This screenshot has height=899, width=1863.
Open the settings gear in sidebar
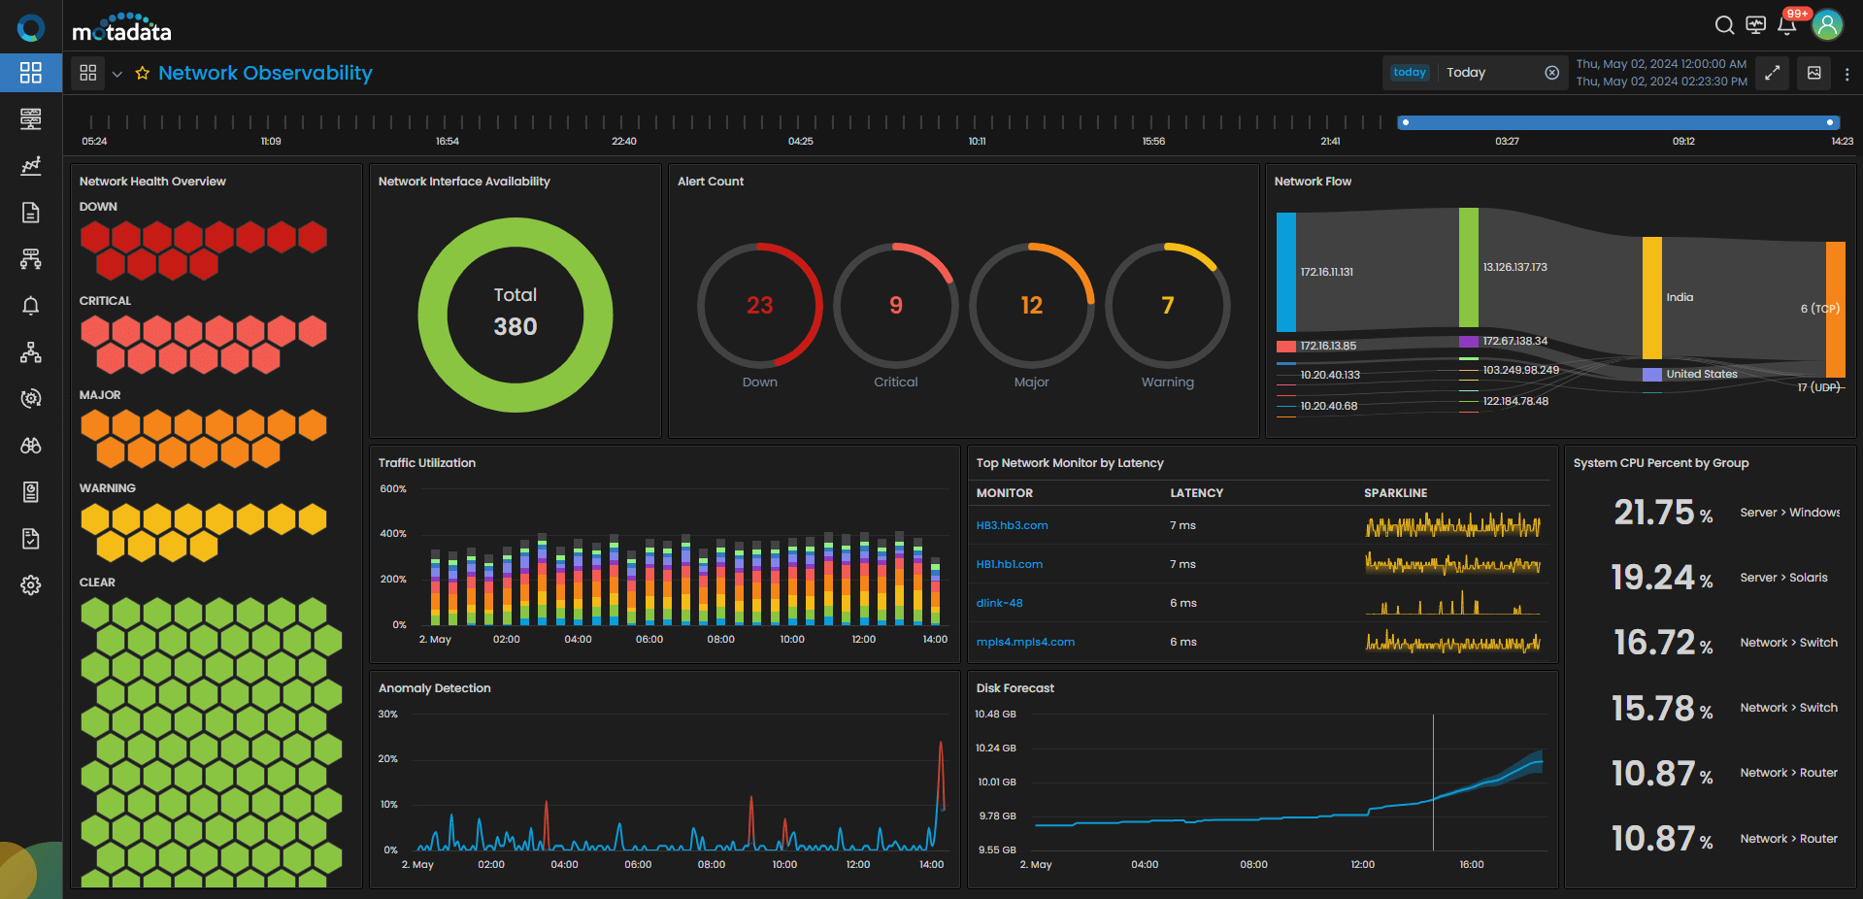click(31, 585)
